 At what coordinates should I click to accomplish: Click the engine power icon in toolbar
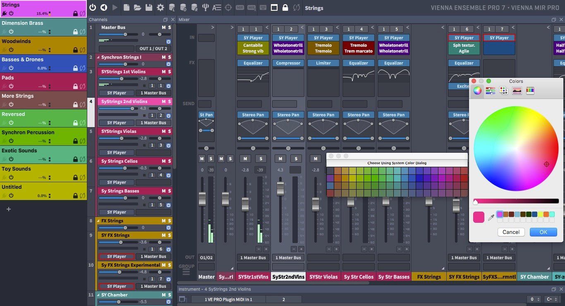93,7
